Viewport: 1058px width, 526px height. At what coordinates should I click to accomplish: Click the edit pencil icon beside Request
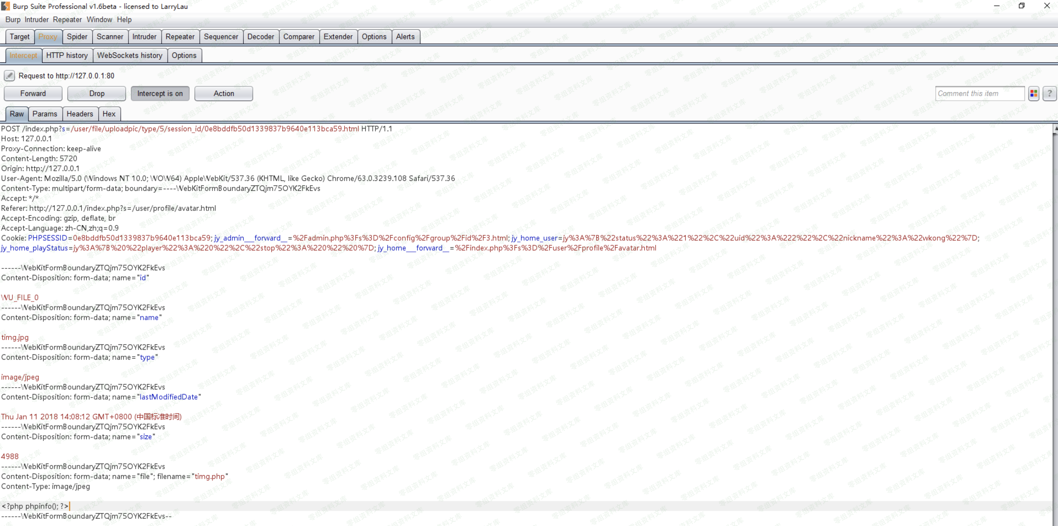[x=9, y=75]
